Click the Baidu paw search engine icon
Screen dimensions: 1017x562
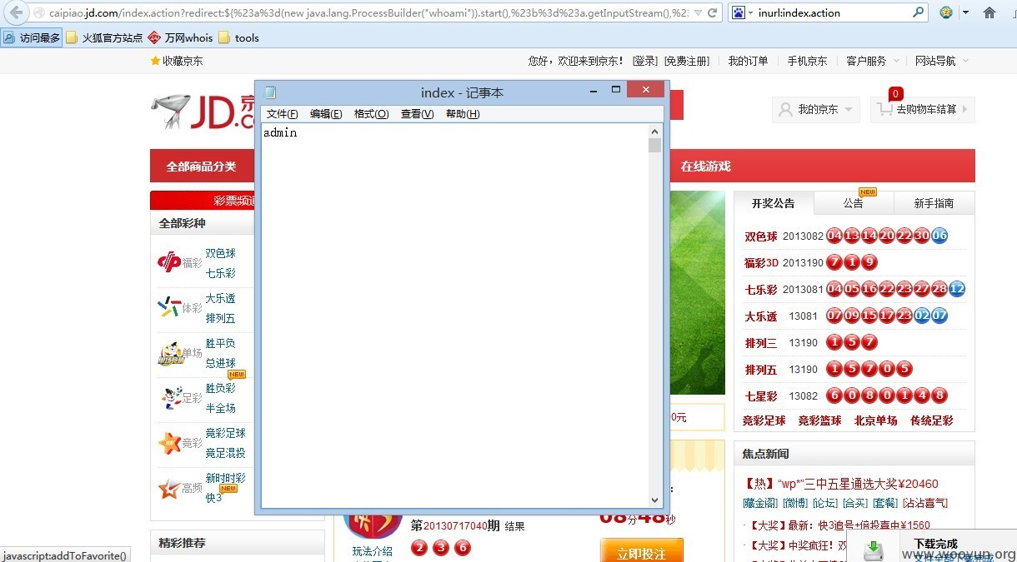738,12
